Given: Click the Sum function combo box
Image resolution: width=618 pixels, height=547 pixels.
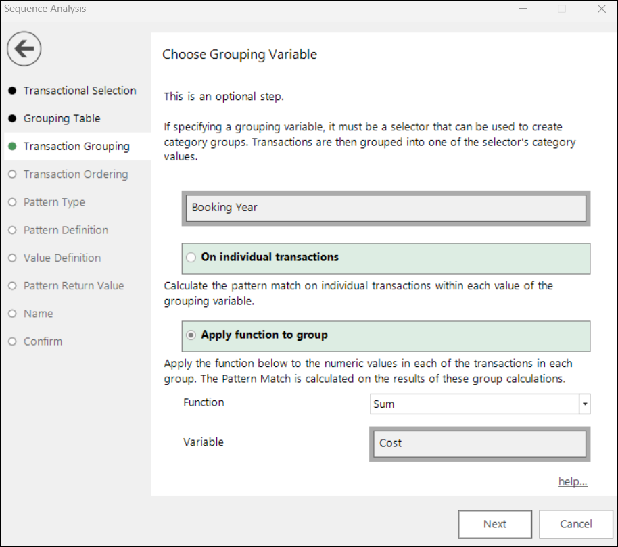Looking at the screenshot, I should (x=480, y=404).
